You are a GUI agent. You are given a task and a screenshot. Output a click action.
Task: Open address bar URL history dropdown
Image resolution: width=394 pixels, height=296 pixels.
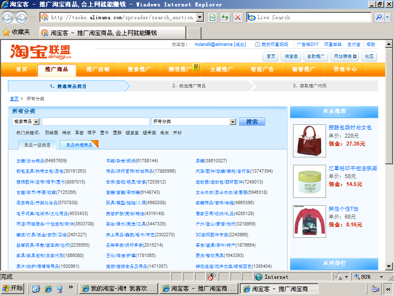click(200, 17)
